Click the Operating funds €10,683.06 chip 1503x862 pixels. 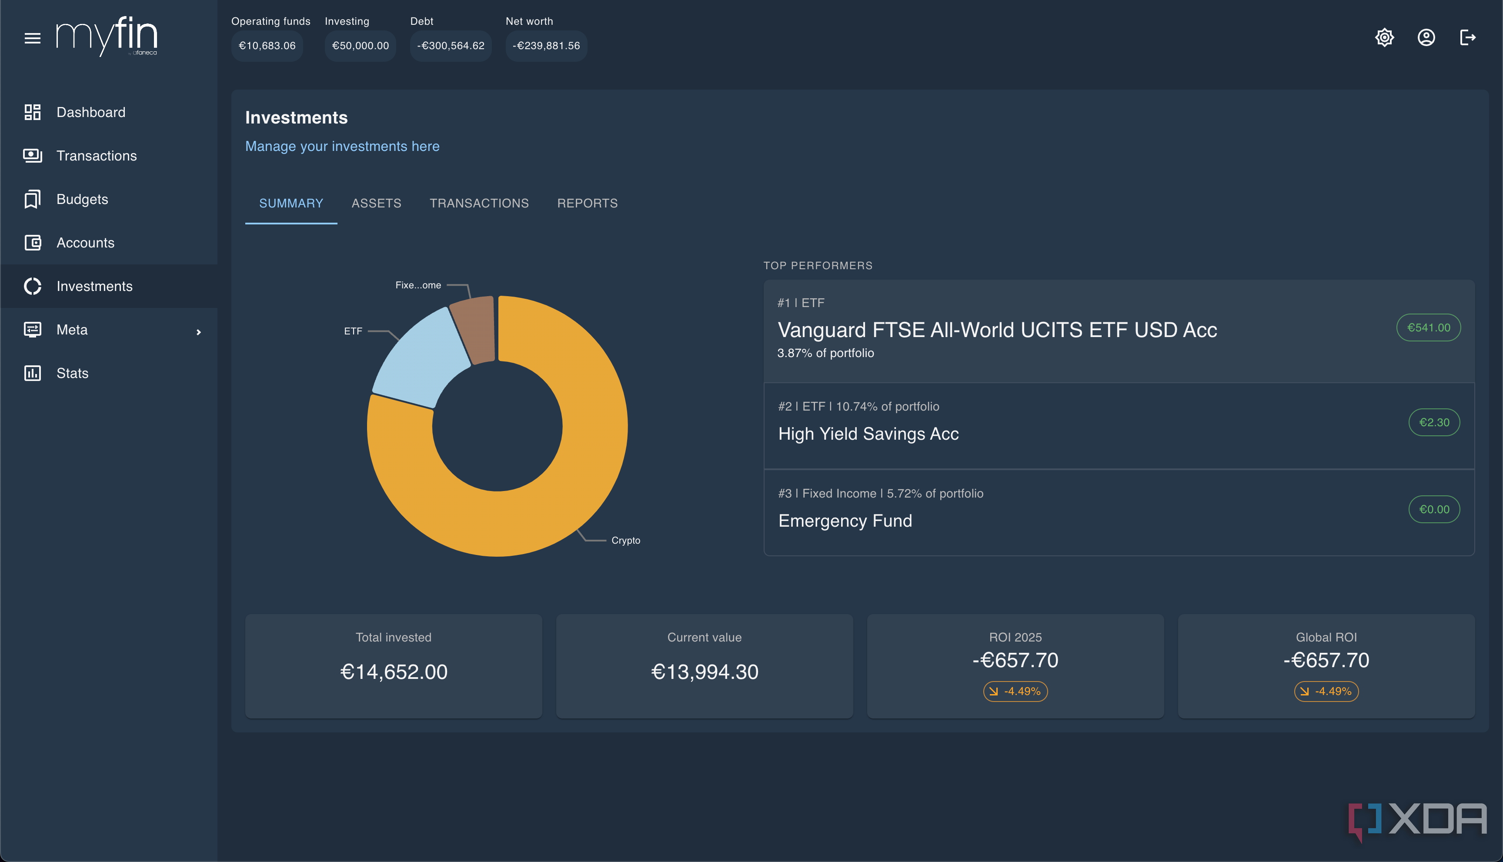267,46
